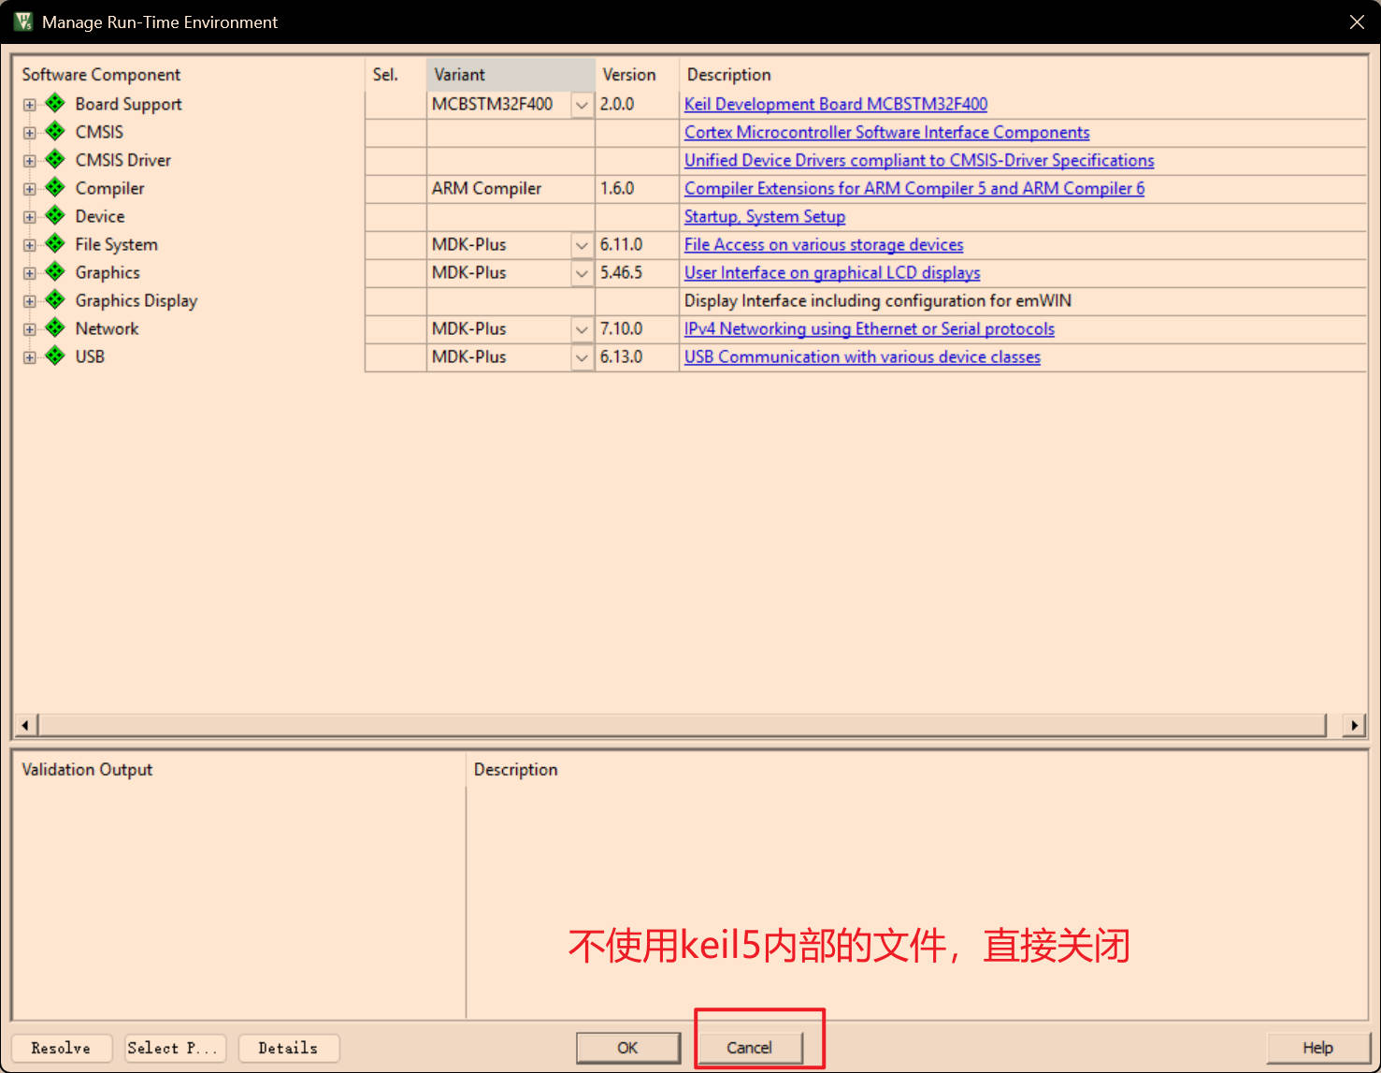Open the USB variant dropdown arrow
Viewport: 1381px width, 1073px height.
[582, 357]
